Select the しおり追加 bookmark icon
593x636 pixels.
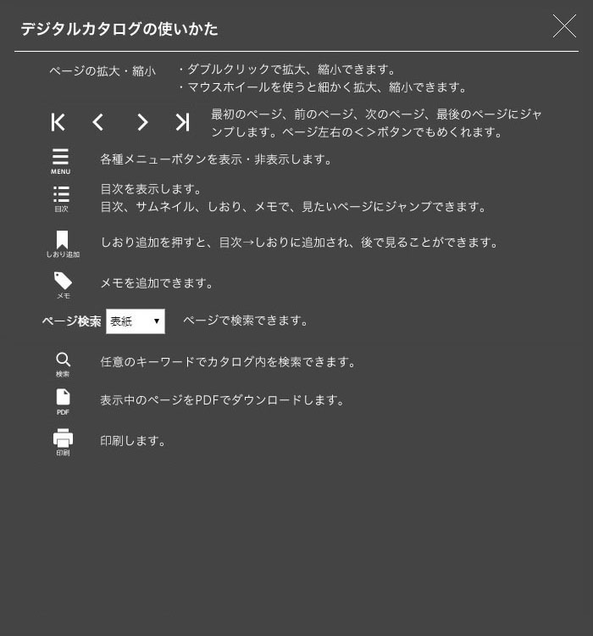point(63,244)
